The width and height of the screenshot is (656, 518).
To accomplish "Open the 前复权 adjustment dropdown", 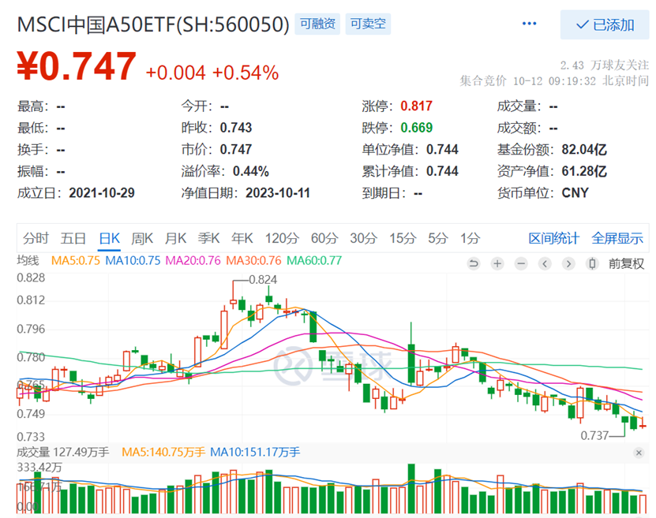I will 625,263.
